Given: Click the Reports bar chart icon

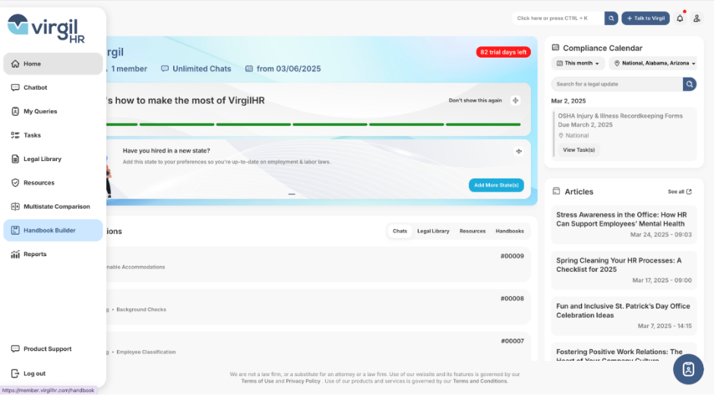Looking at the screenshot, I should 15,254.
